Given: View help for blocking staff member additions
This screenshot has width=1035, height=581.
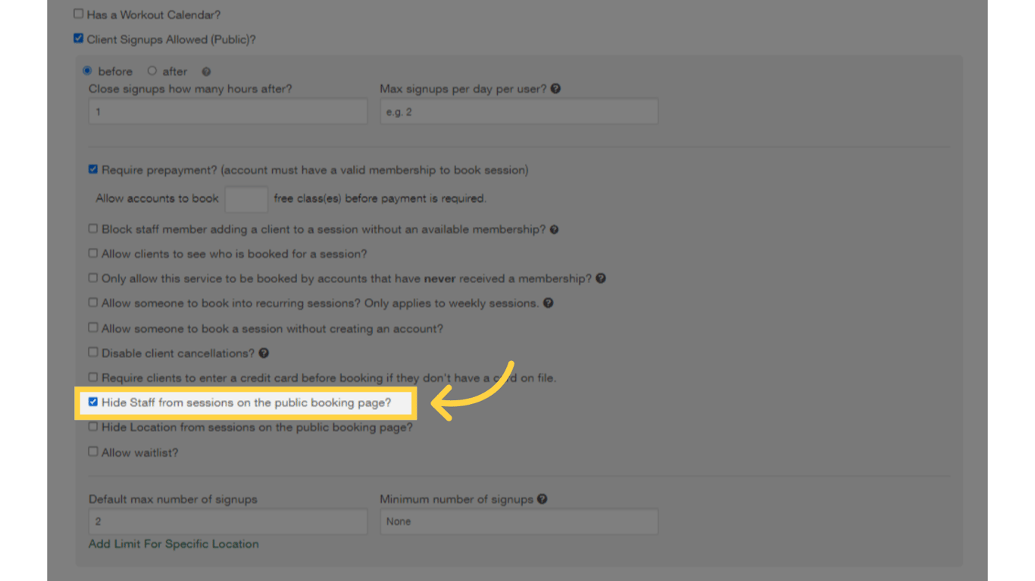Looking at the screenshot, I should 554,228.
